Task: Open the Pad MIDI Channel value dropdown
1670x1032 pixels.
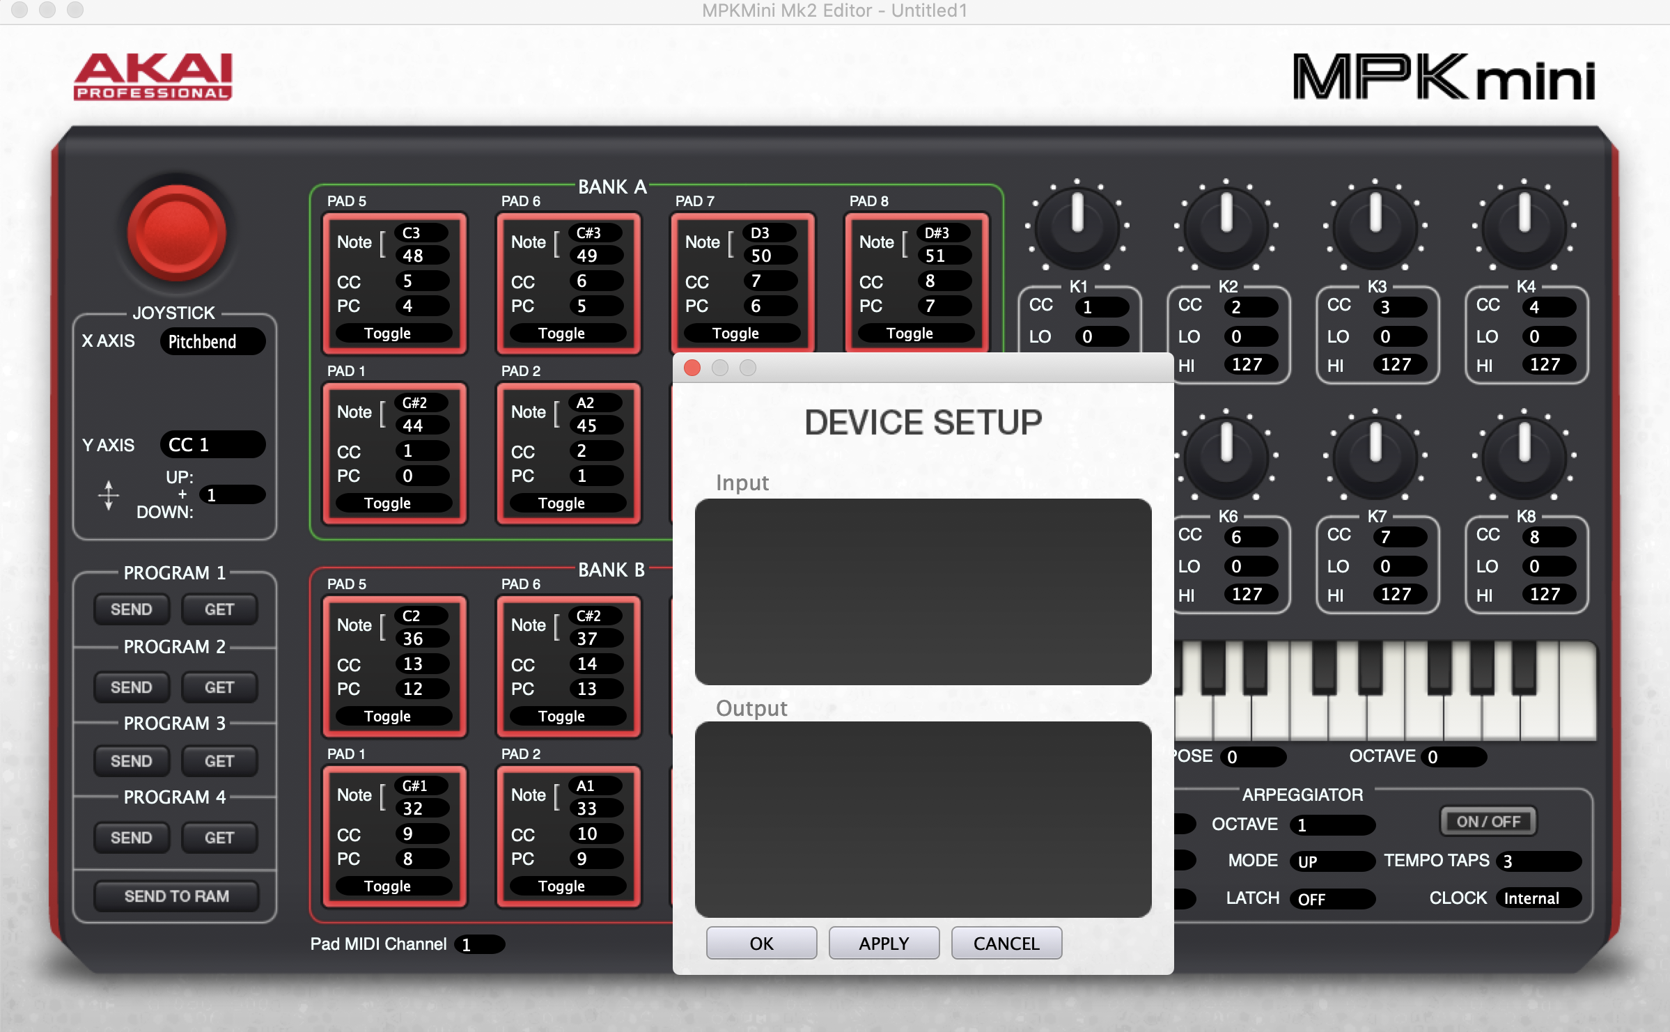Action: coord(479,945)
